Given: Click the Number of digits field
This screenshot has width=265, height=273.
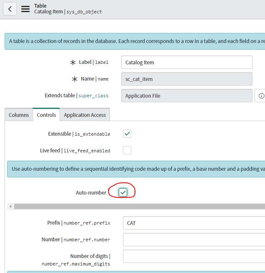Looking at the screenshot, I should coord(194,256).
